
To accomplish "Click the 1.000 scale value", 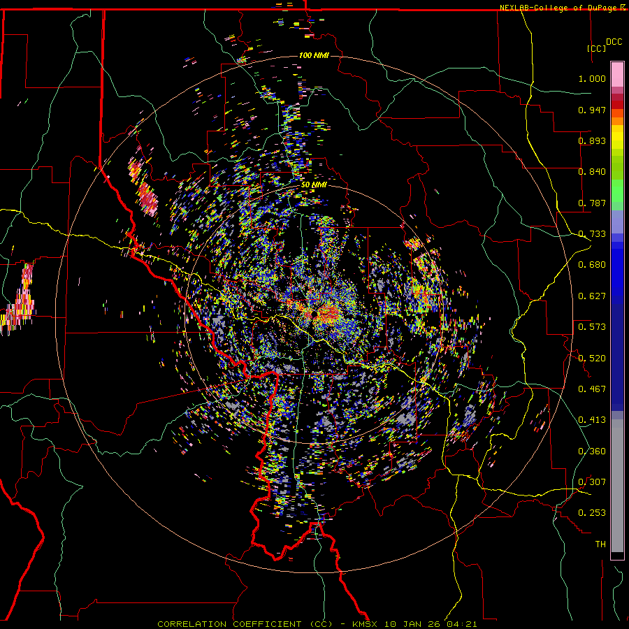I will pyautogui.click(x=592, y=78).
